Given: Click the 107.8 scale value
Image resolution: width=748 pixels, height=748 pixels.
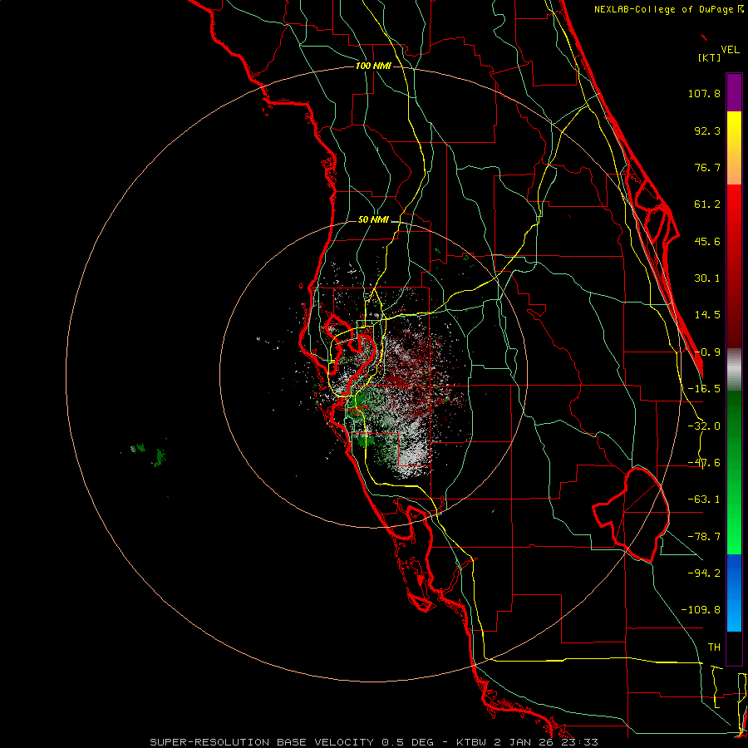Looking at the screenshot, I should tap(704, 93).
